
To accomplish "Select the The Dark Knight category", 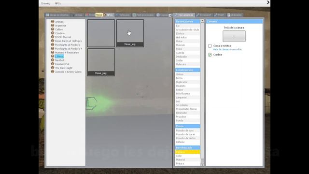I will tap(64, 68).
